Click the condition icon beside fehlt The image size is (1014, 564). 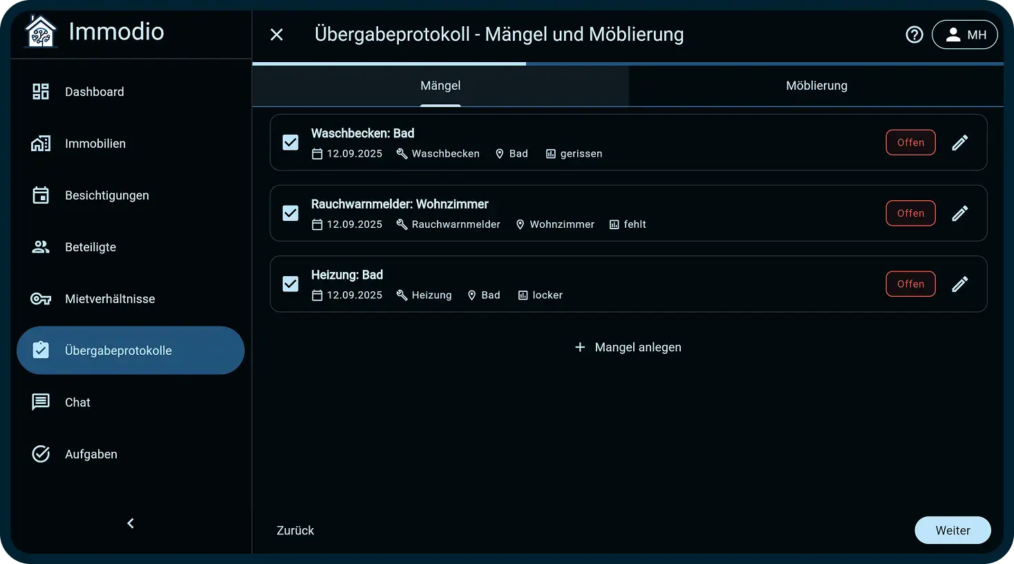click(614, 224)
